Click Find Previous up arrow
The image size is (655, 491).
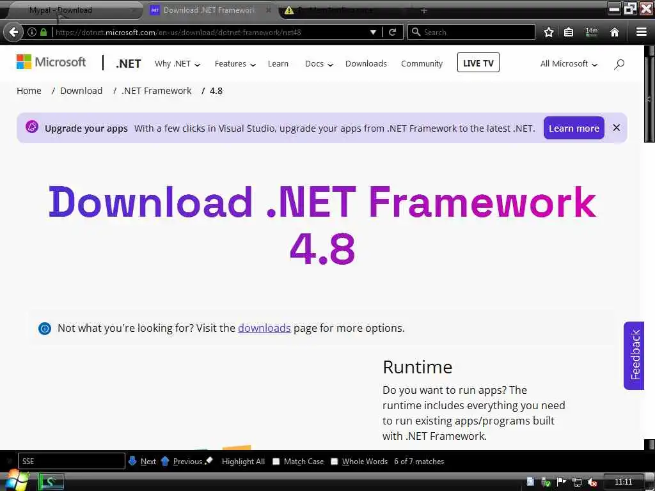pos(165,461)
